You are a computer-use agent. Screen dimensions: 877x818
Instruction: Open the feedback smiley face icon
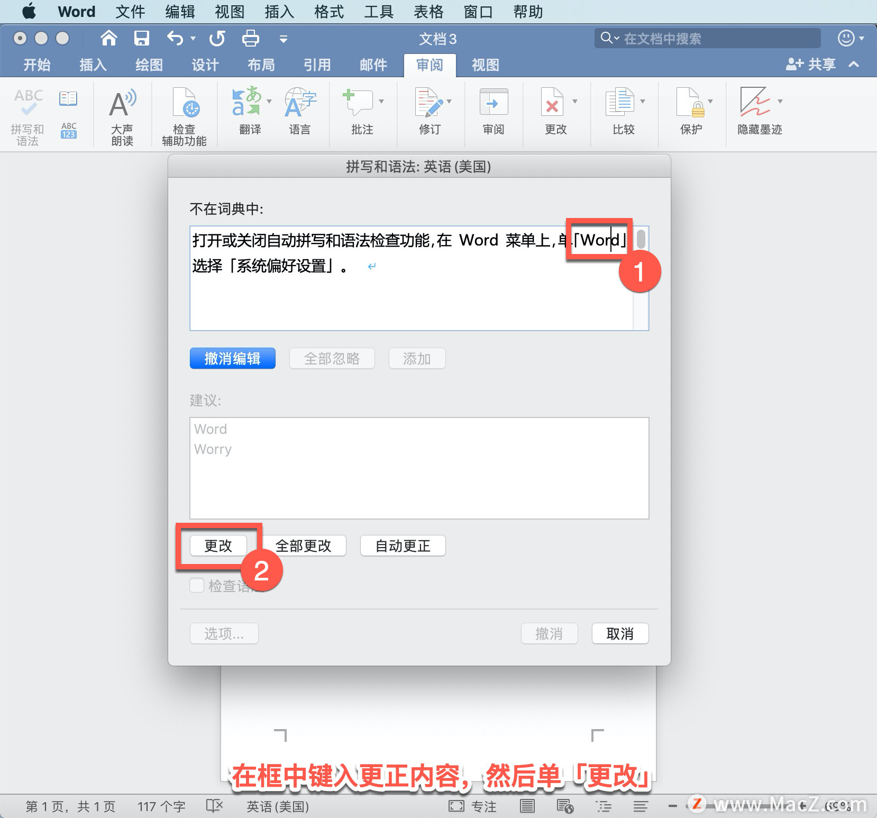click(846, 38)
